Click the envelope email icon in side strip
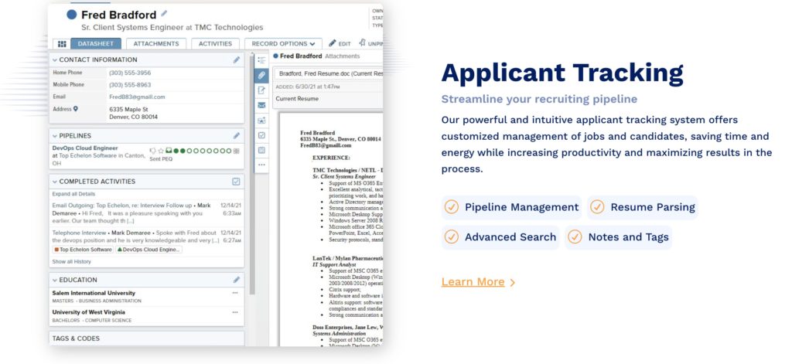Screen dimensions: 792x364 (261, 106)
